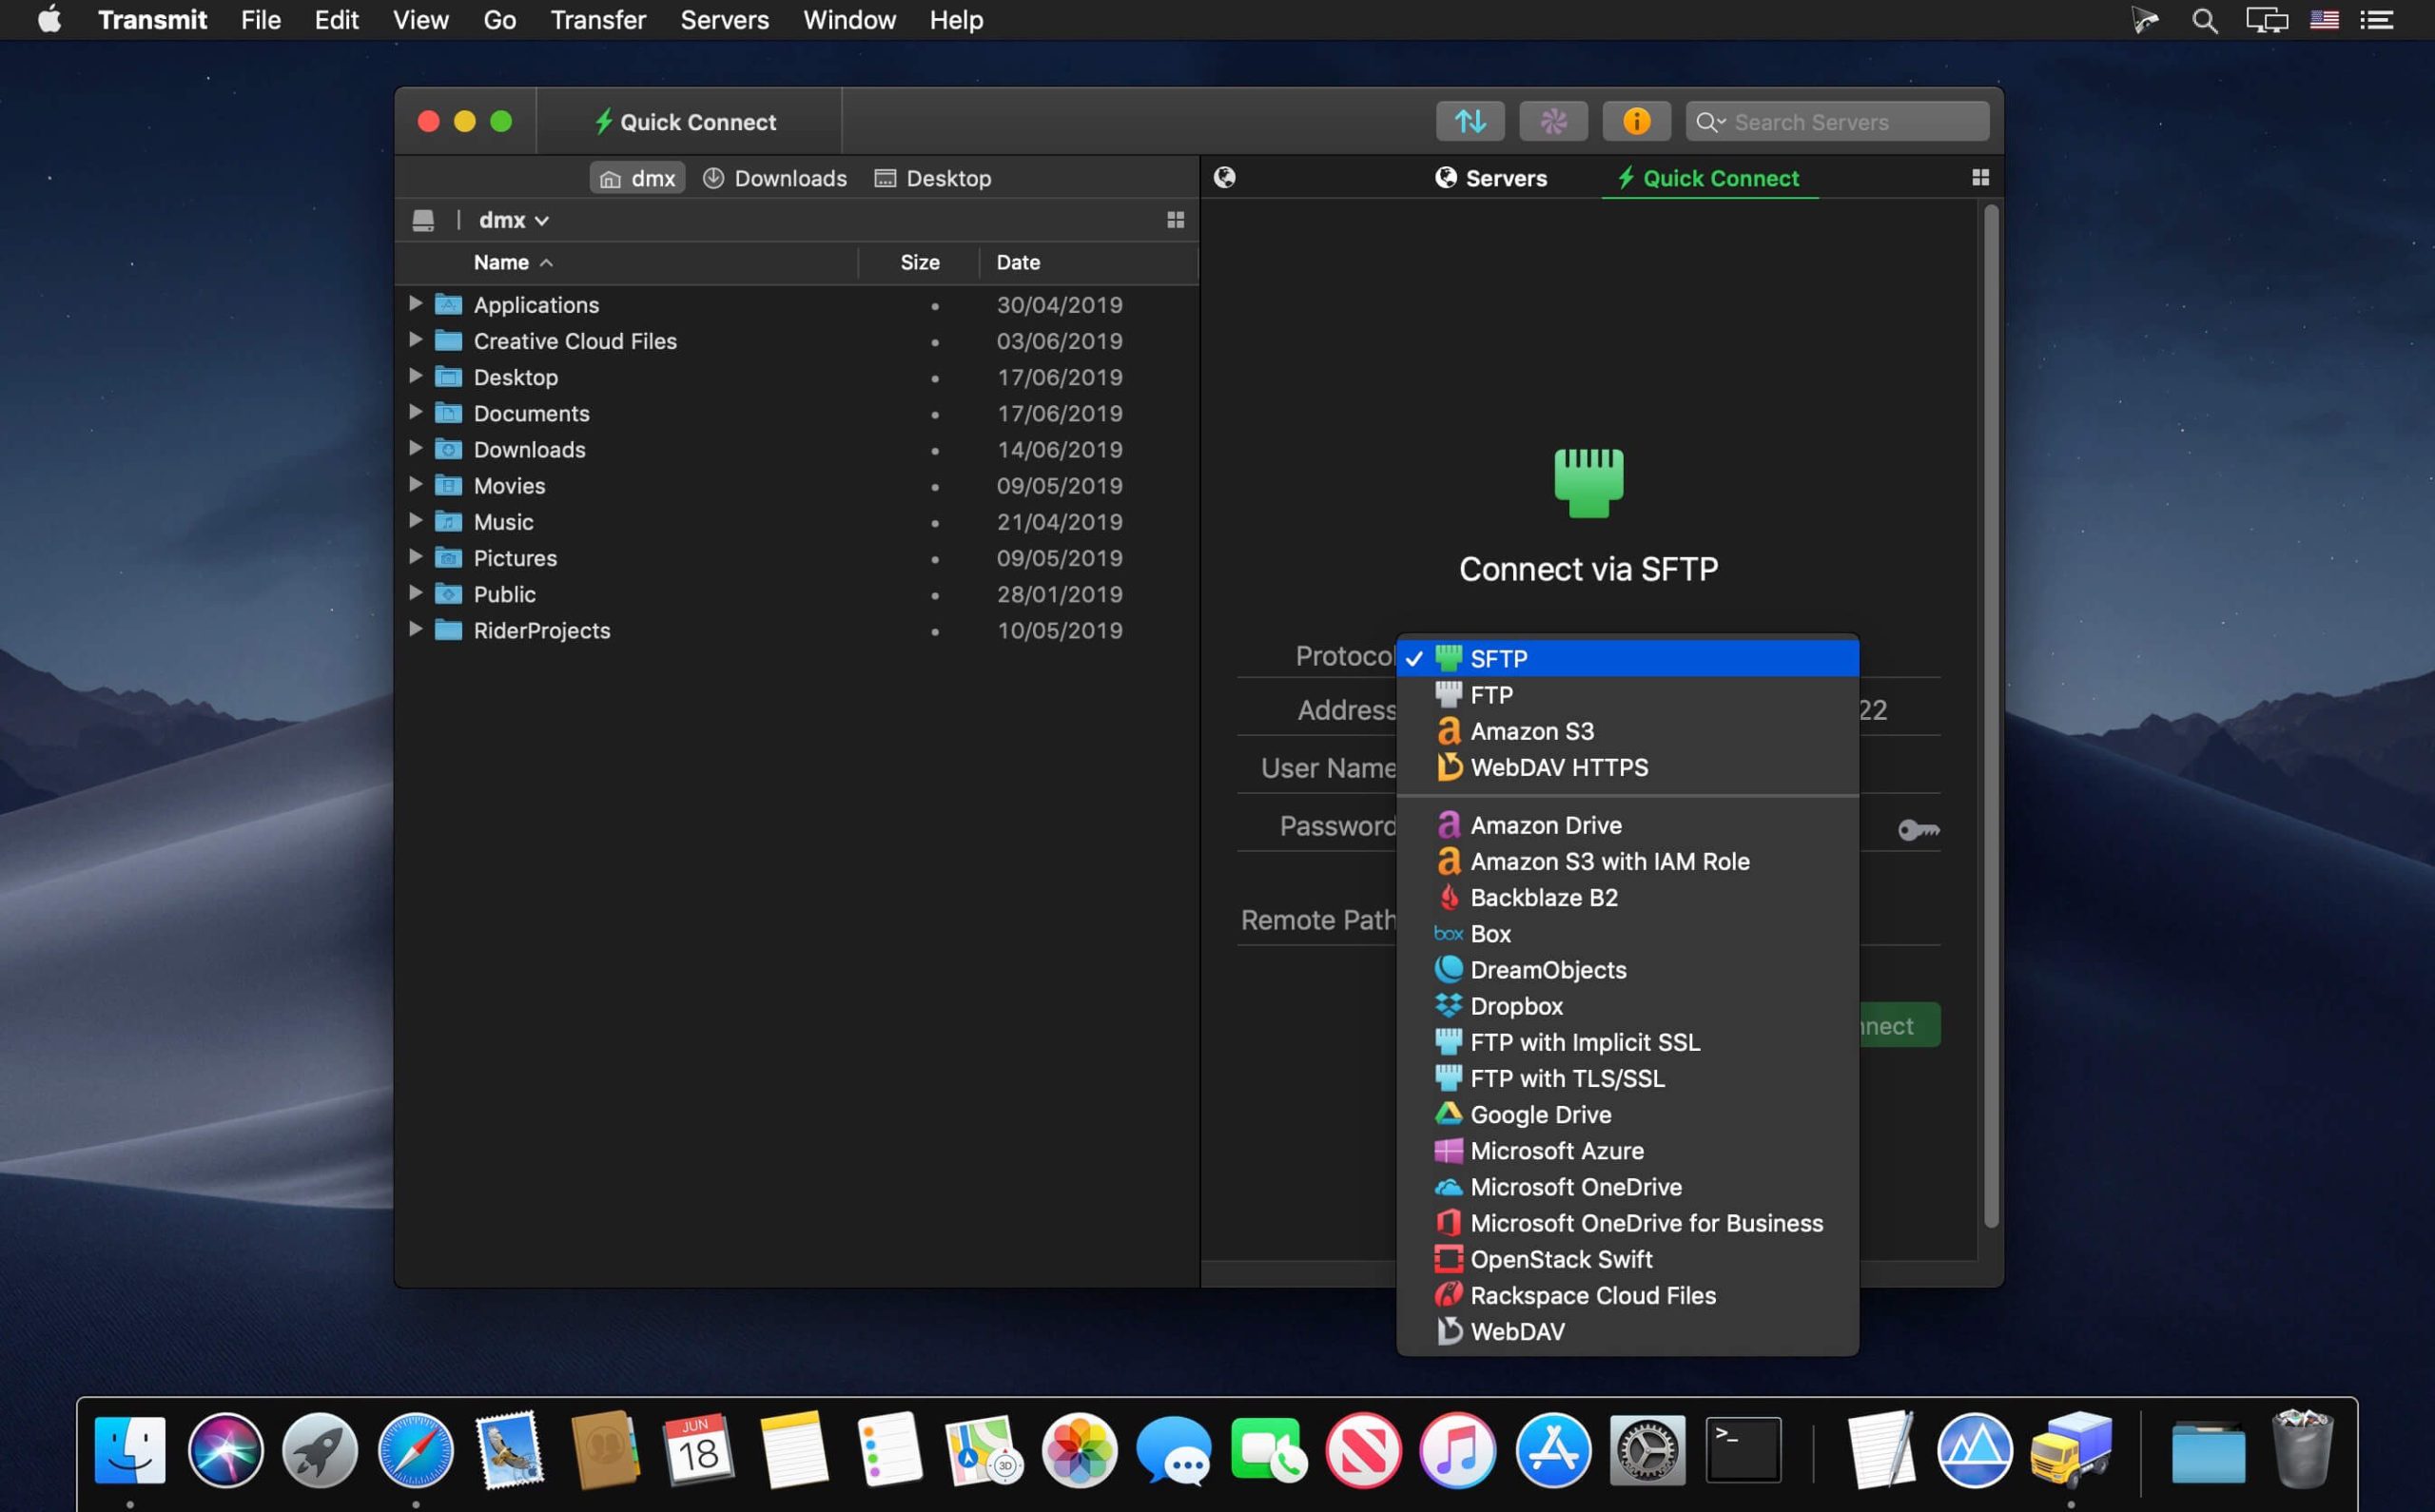Expand the RiderProjects folder

pos(416,630)
